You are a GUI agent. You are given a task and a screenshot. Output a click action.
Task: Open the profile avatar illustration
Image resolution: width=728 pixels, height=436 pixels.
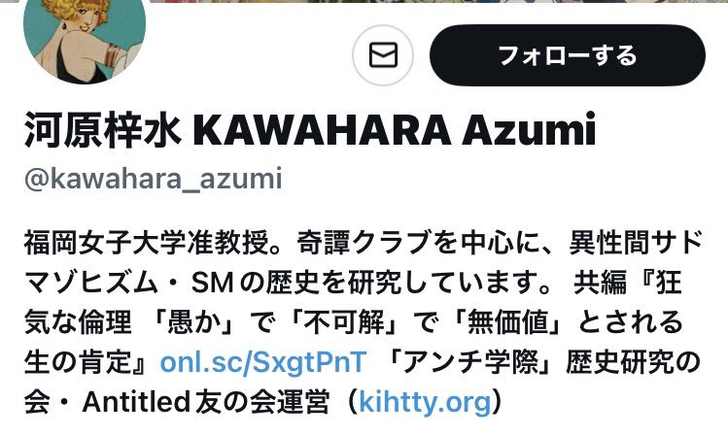[x=85, y=35]
